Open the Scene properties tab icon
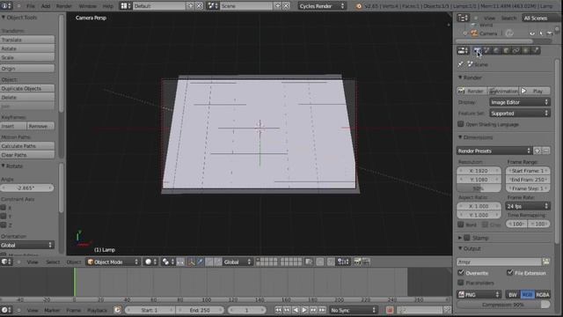This screenshot has width=563, height=317. point(486,51)
